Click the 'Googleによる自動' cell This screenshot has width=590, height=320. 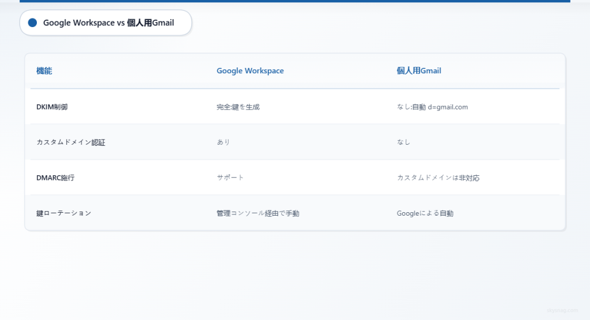425,213
